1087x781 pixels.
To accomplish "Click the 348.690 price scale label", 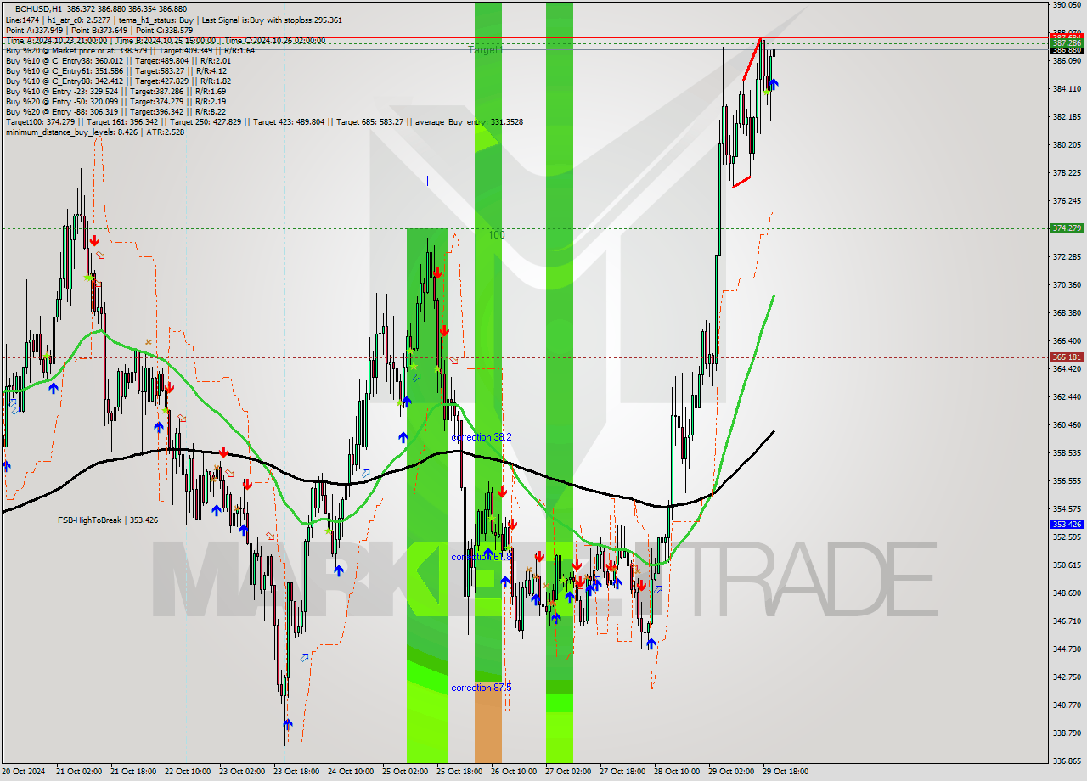I will coord(1067,593).
